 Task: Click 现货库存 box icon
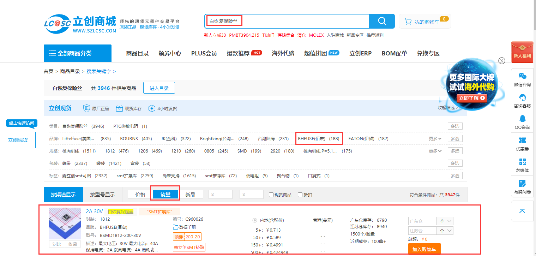[119, 108]
